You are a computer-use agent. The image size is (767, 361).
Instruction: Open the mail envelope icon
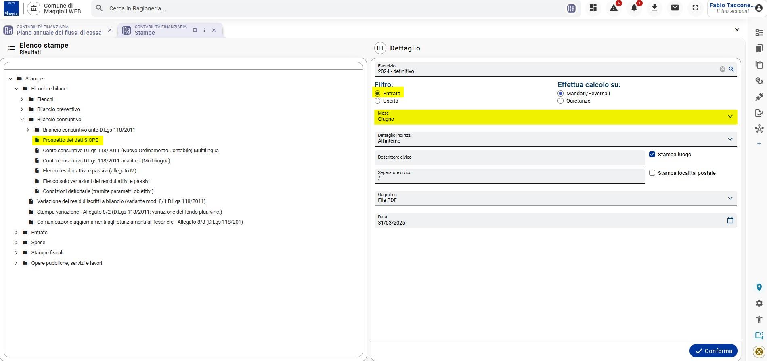(x=675, y=8)
